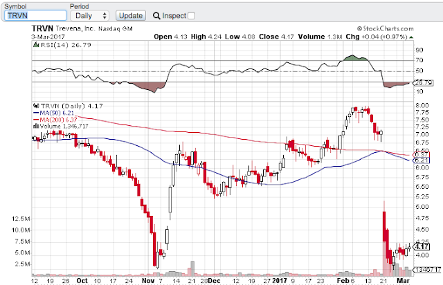The image size is (443, 285).
Task: Click the magnifying glass Inspect icon
Action: [156, 16]
